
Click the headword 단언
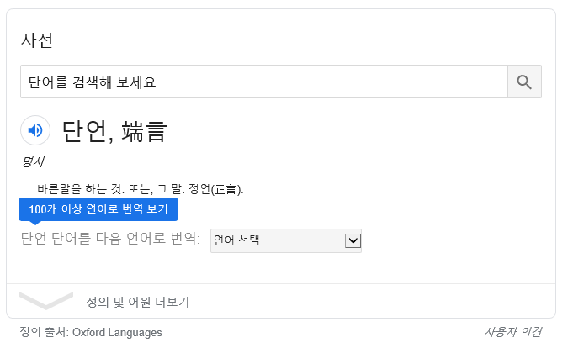[84, 131]
